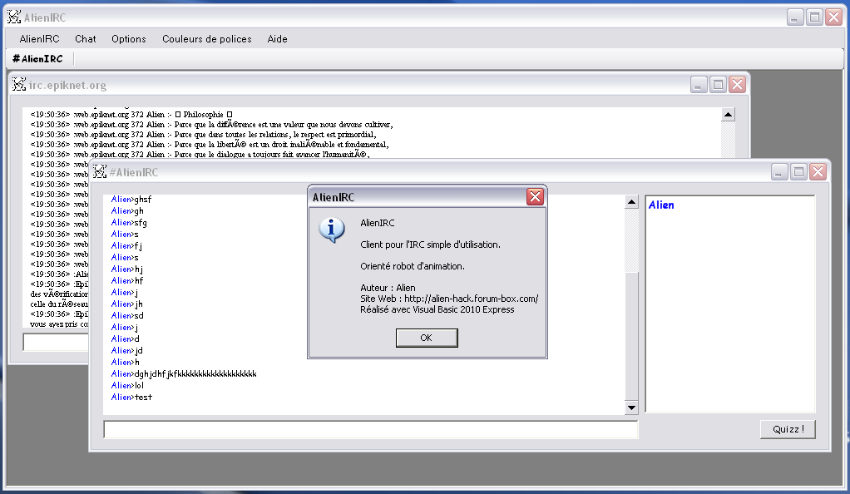
Task: Click scroll-up arrow of #AlienIRC chat
Action: tap(631, 202)
